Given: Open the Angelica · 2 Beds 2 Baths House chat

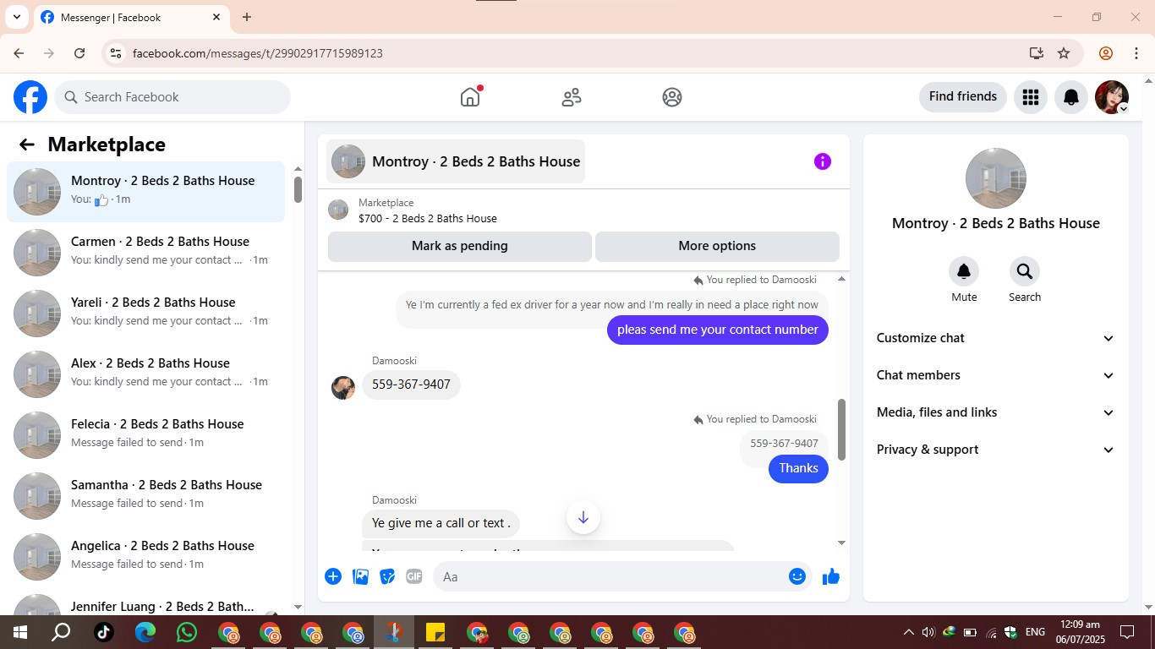Looking at the screenshot, I should click(146, 557).
